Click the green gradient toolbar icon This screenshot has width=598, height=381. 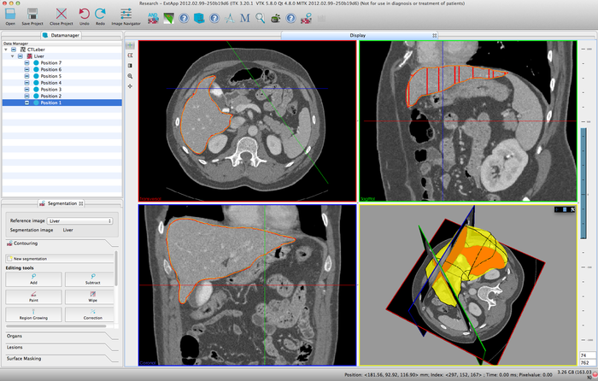pyautogui.click(x=168, y=18)
